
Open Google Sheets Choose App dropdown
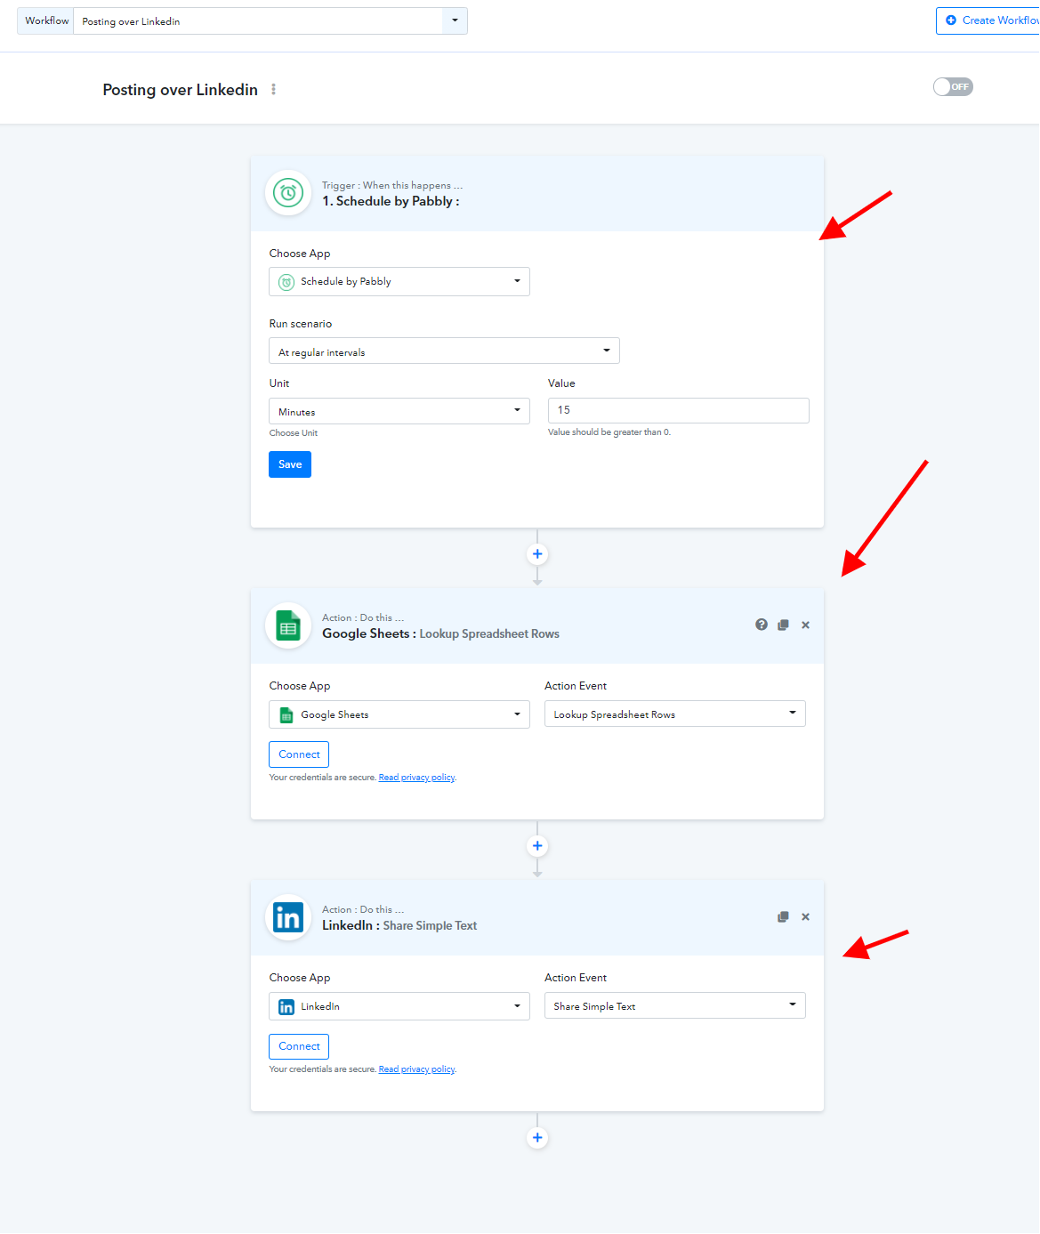[x=399, y=714]
